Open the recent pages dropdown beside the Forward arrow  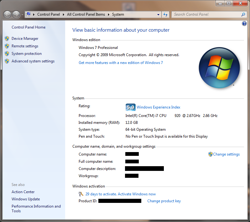22,15
